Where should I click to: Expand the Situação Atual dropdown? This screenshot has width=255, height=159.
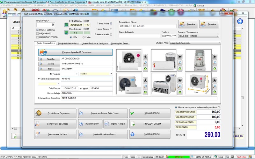[x=220, y=43]
